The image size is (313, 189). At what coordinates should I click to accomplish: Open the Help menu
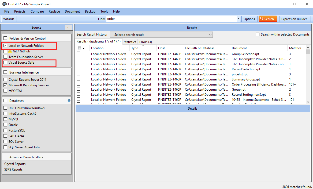116,11
